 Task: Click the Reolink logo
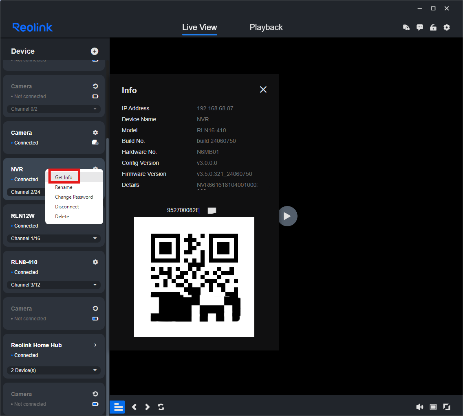coord(33,27)
